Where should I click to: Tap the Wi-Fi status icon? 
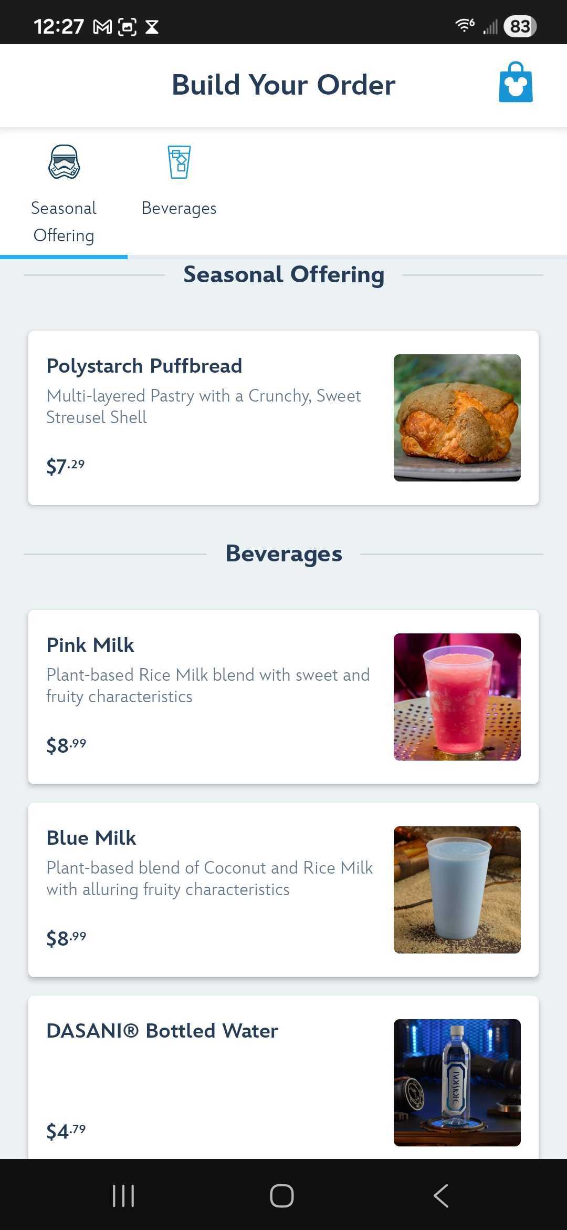tap(465, 25)
